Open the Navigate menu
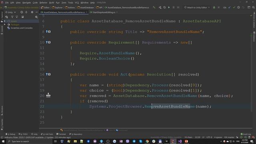This screenshot has width=256, height=144. (x=26, y=3)
